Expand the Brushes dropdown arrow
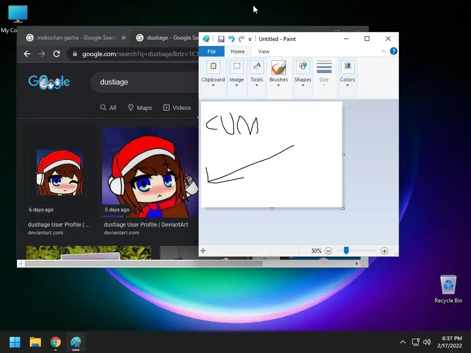Image resolution: width=471 pixels, height=353 pixels. coord(279,85)
